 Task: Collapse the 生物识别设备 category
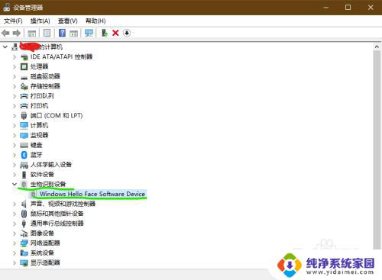(15, 184)
